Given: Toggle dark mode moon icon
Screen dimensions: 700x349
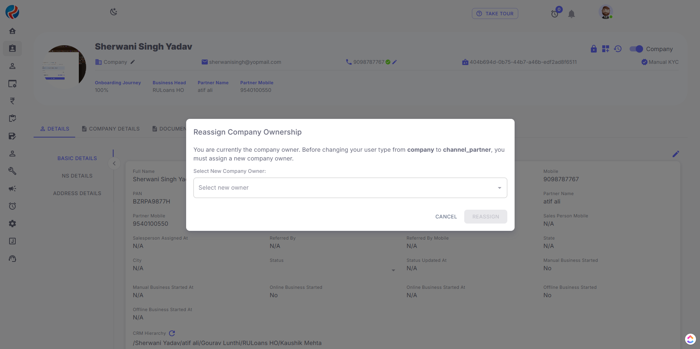Looking at the screenshot, I should (114, 12).
